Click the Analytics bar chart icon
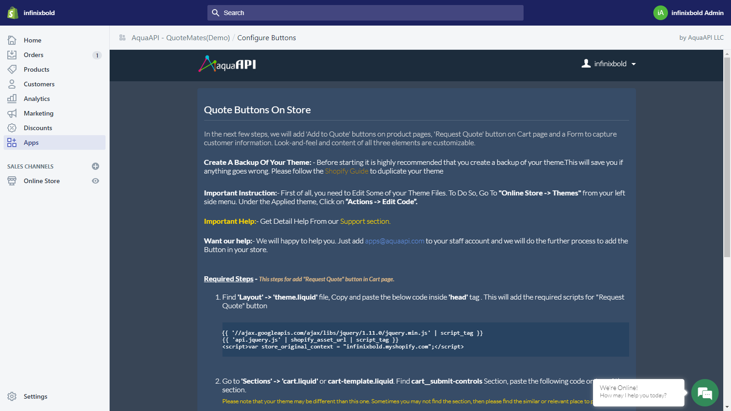731x411 pixels. point(12,99)
